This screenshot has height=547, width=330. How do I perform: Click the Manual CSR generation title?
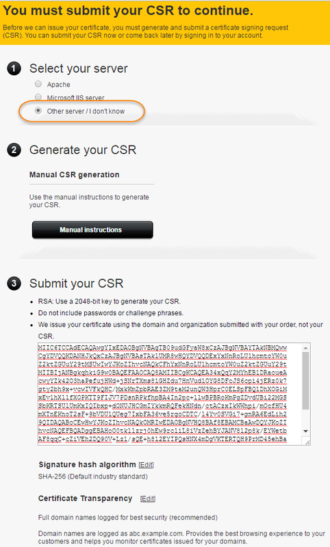75,175
